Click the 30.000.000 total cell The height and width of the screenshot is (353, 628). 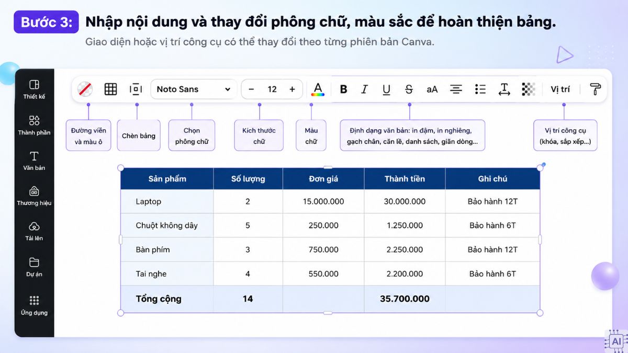405,201
